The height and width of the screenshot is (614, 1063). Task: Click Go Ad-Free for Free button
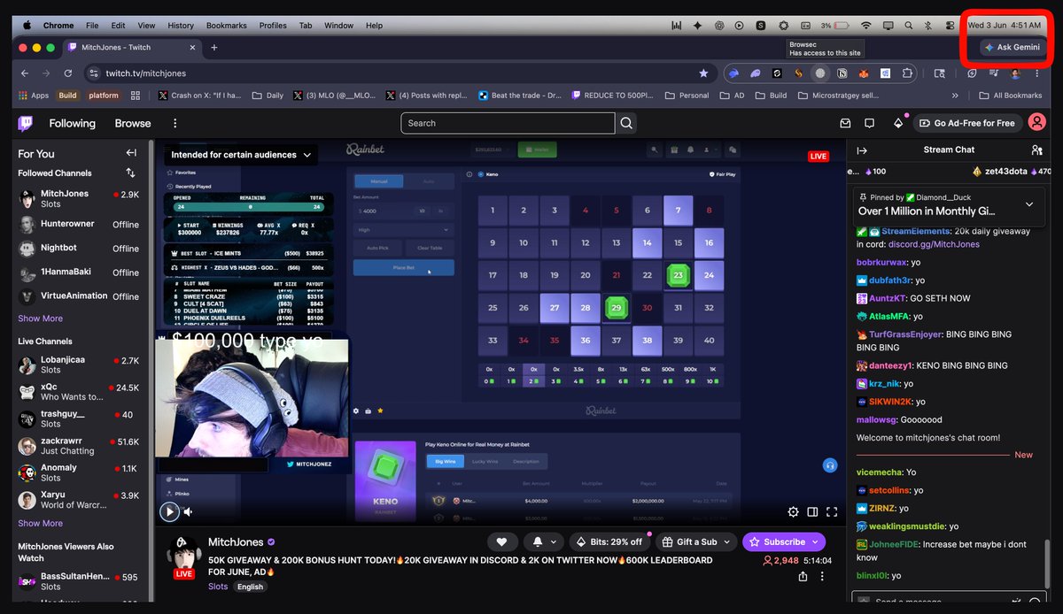tap(967, 123)
